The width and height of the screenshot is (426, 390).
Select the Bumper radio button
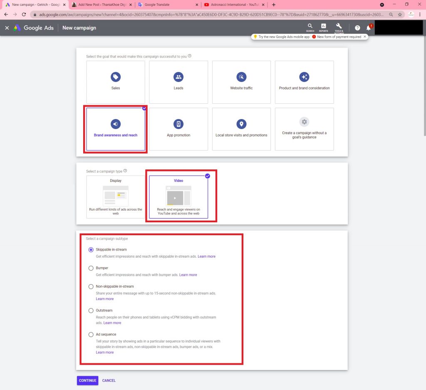91,268
